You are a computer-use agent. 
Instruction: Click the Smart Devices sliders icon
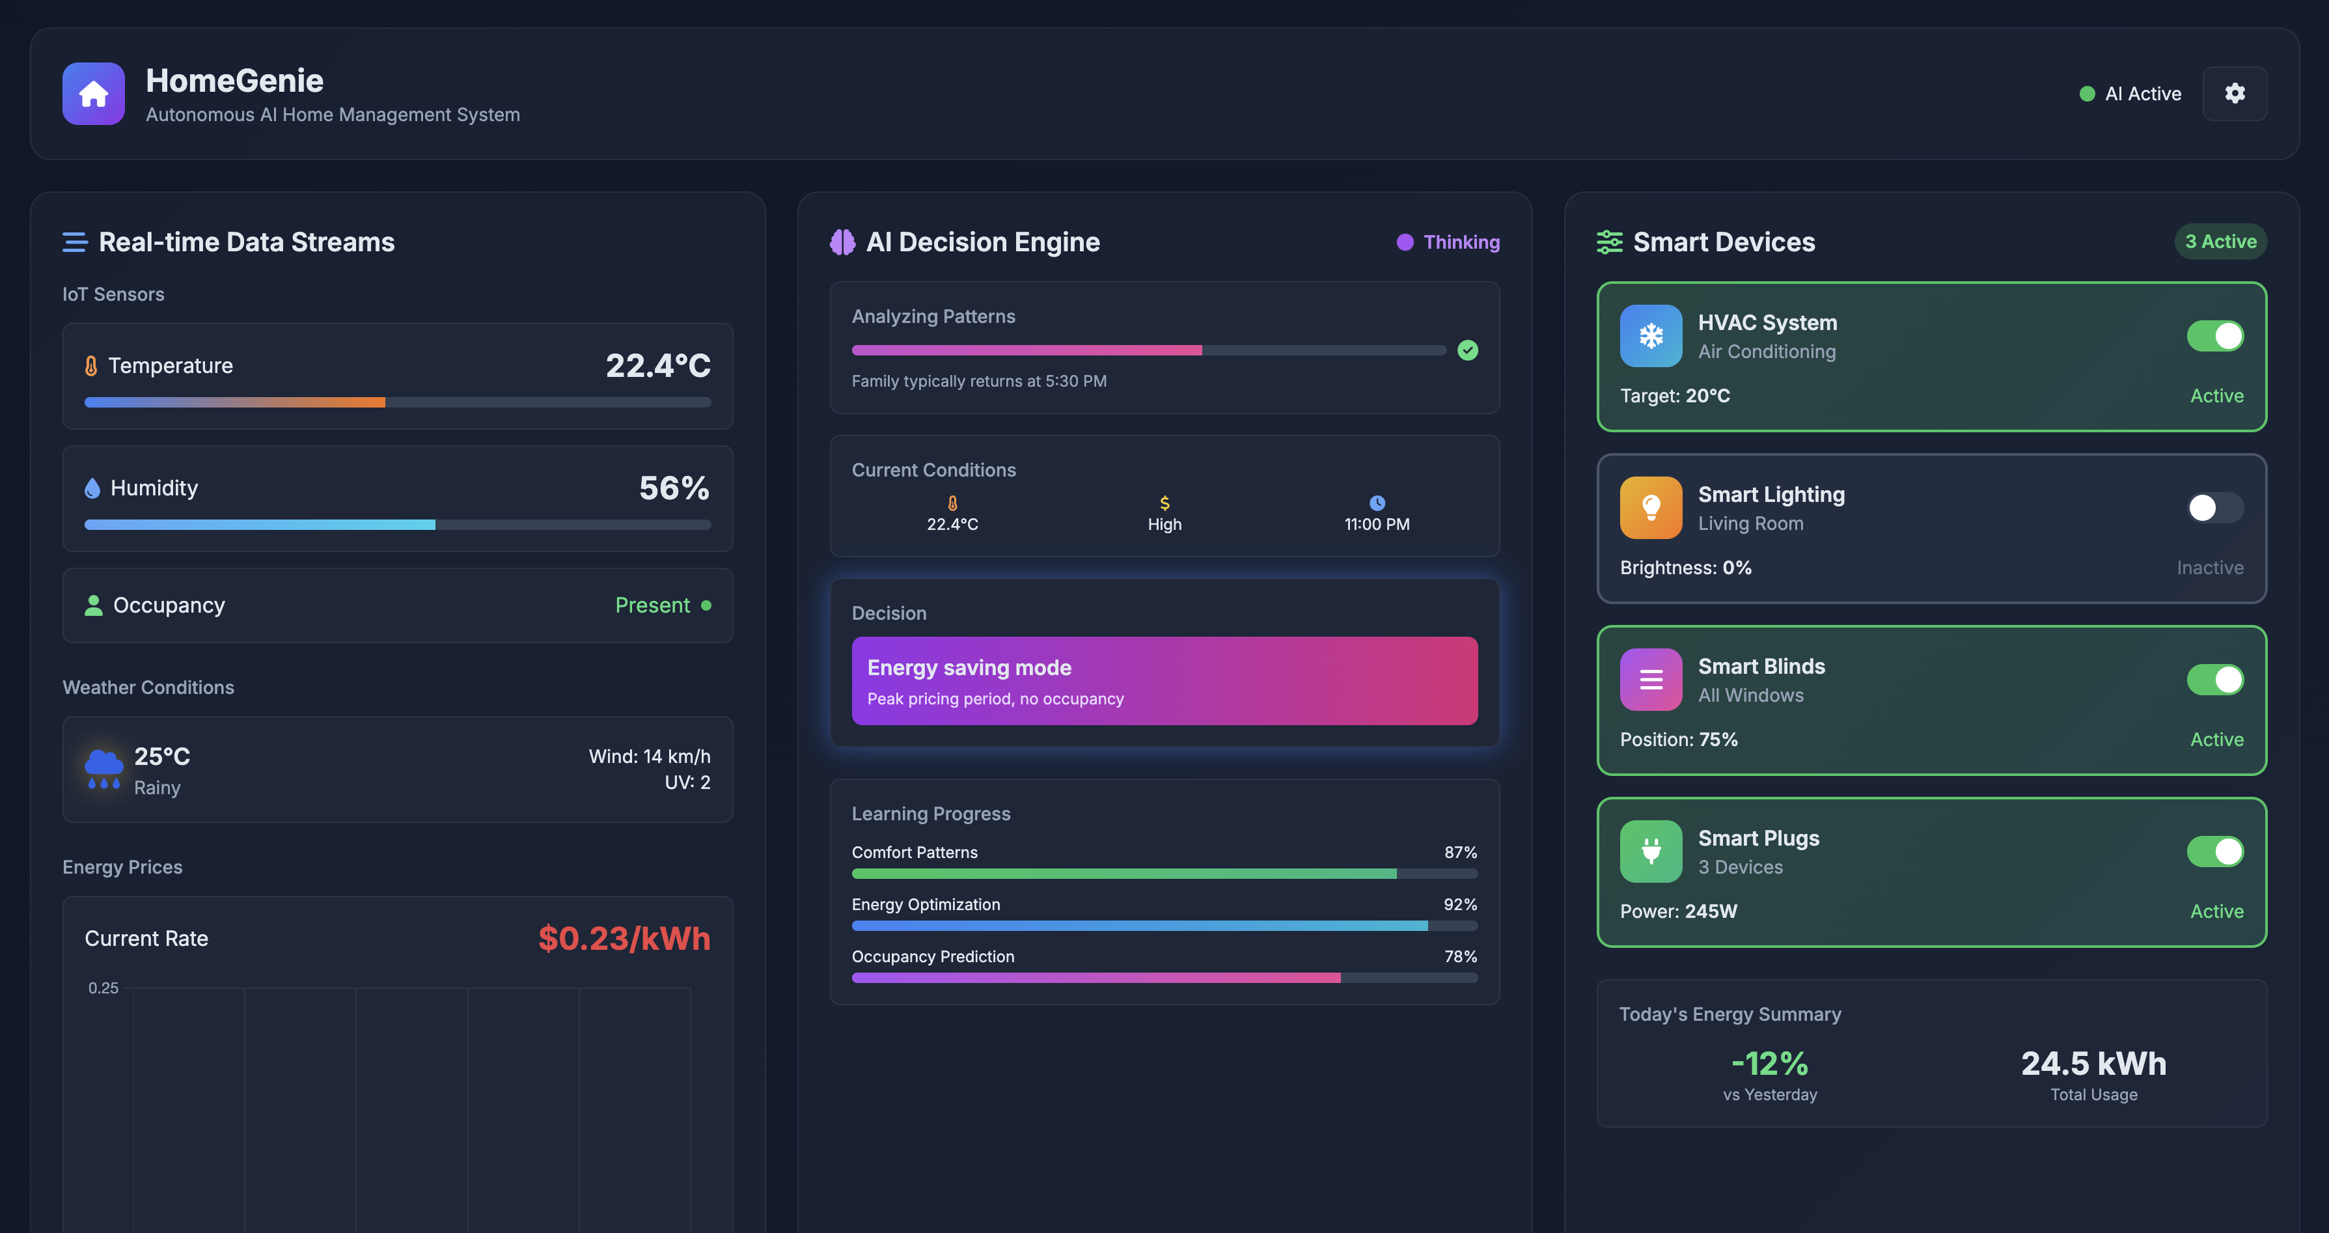click(x=1609, y=242)
